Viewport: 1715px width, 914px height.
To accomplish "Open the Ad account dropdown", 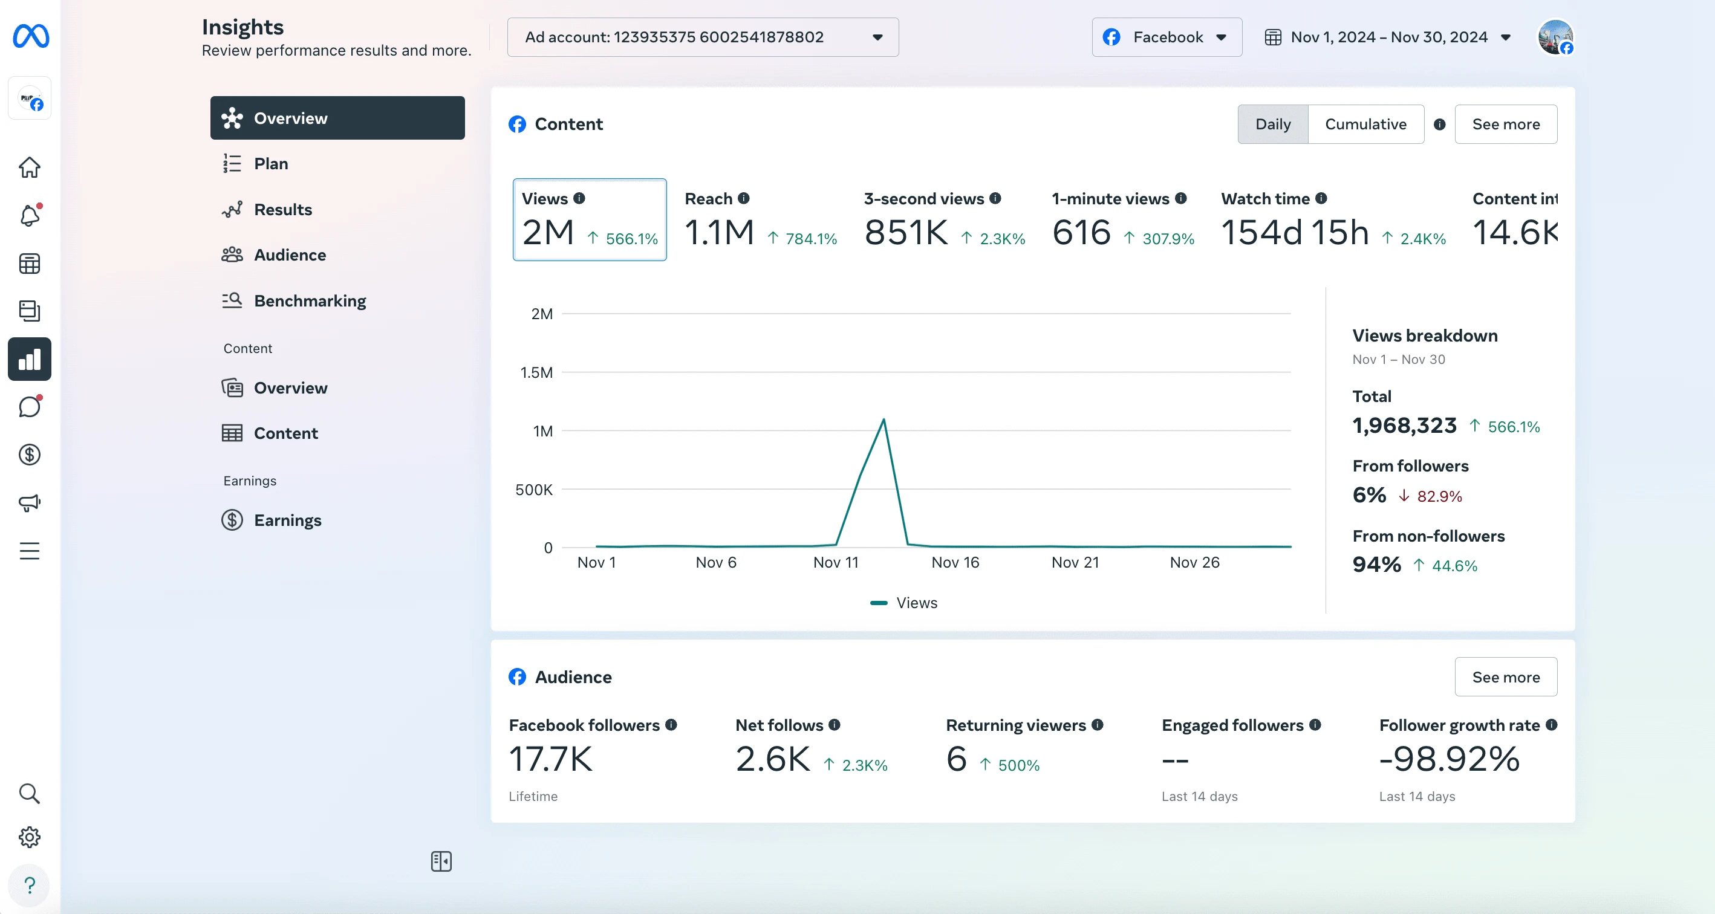I will pyautogui.click(x=703, y=37).
